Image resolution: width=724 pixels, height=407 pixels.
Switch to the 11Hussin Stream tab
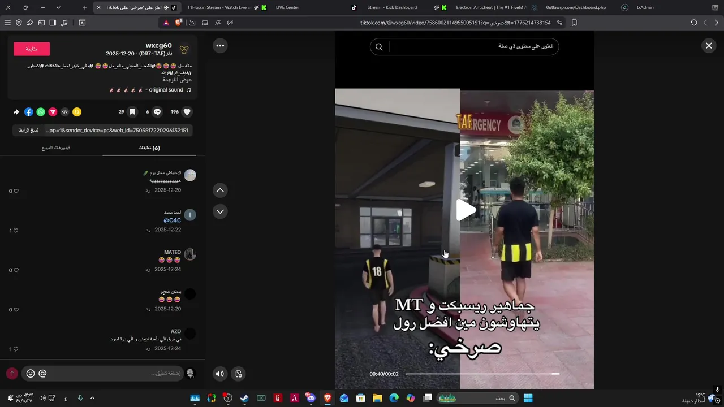[x=226, y=7]
